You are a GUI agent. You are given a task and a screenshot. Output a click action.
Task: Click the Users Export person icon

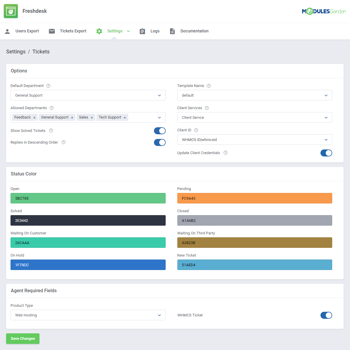7,31
